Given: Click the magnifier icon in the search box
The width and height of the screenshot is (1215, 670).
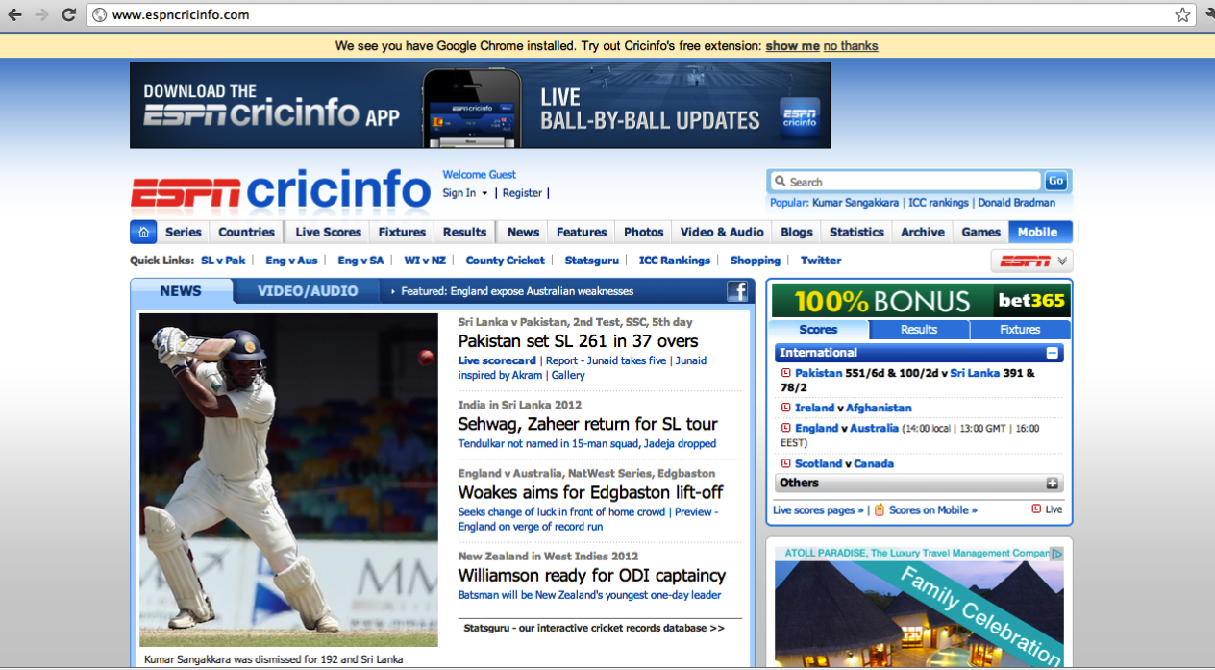Looking at the screenshot, I should point(780,182).
